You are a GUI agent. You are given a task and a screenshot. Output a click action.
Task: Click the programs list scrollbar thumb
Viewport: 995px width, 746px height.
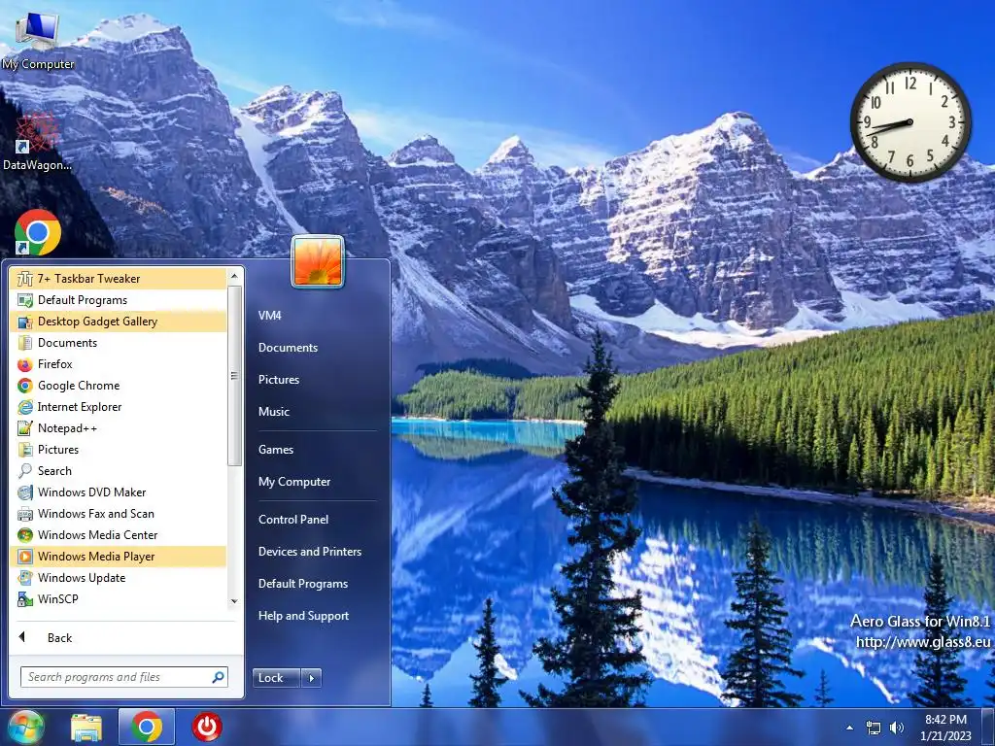pyautogui.click(x=234, y=376)
